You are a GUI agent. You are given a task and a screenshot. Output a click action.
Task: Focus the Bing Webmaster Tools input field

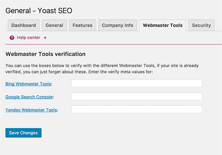137,83
